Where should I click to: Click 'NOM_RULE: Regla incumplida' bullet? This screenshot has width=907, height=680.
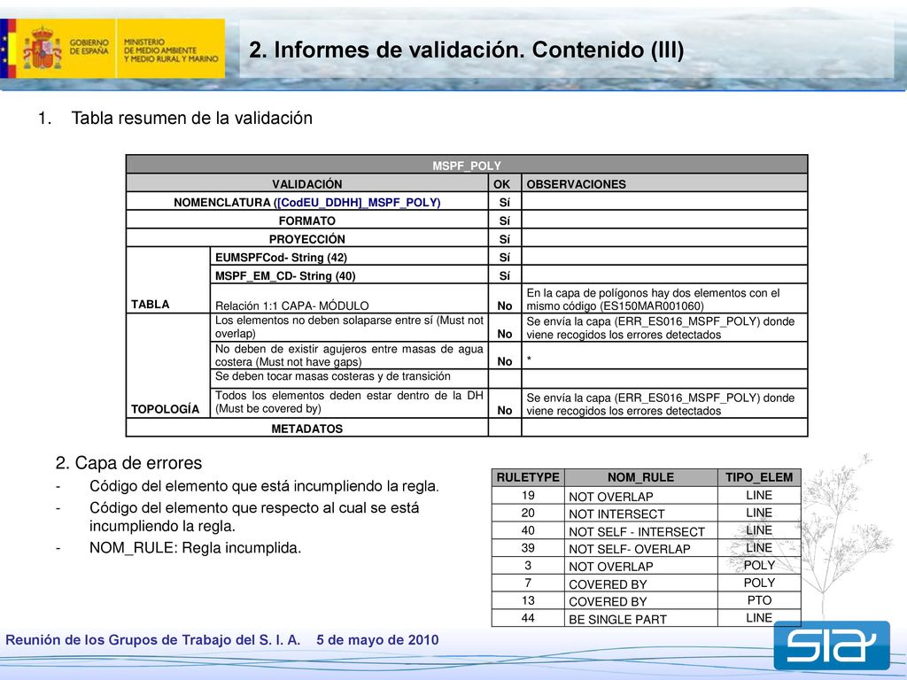(195, 548)
